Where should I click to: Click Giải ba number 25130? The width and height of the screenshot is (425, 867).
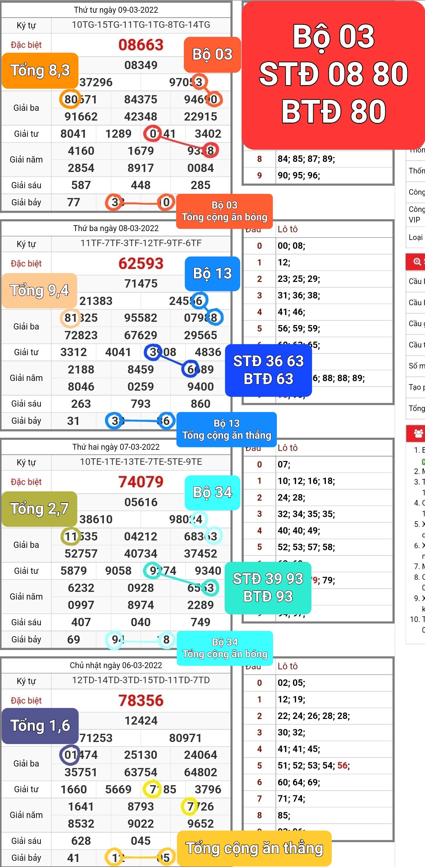pos(140,755)
